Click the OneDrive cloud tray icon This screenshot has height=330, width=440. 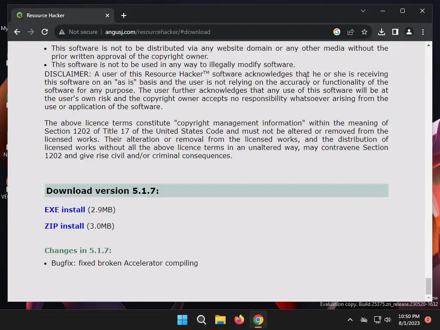(x=364, y=320)
